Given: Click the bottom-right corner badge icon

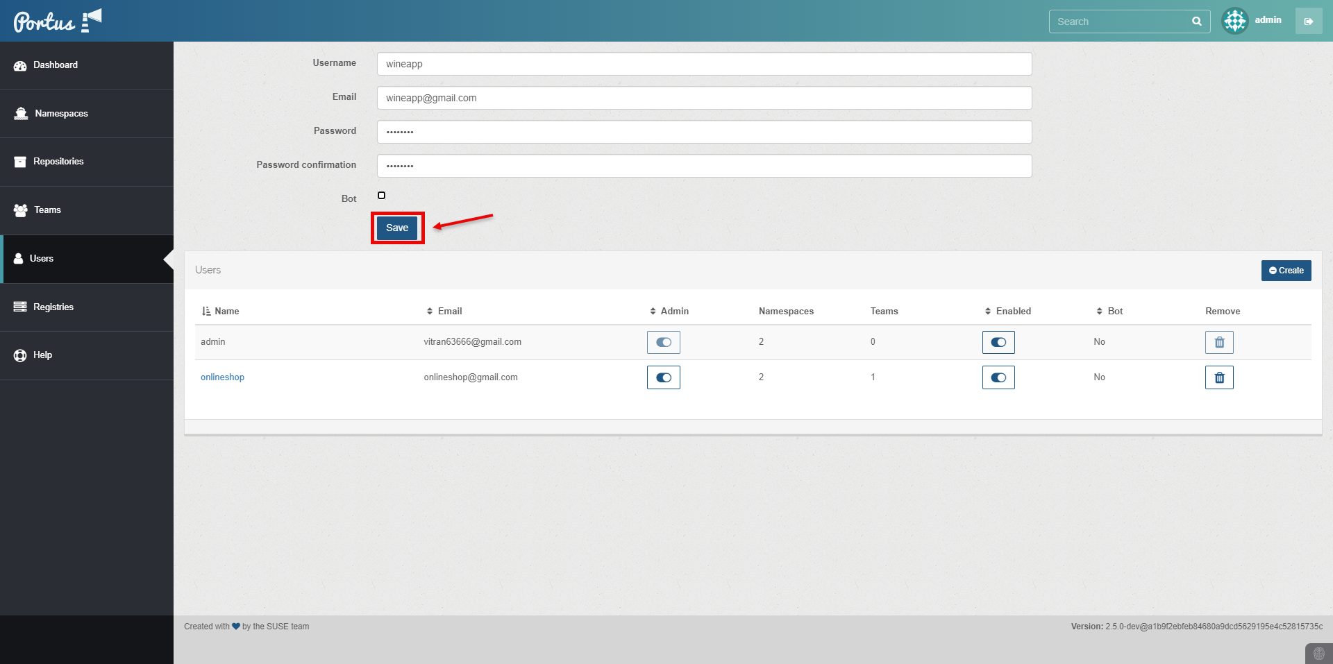Looking at the screenshot, I should tap(1318, 654).
